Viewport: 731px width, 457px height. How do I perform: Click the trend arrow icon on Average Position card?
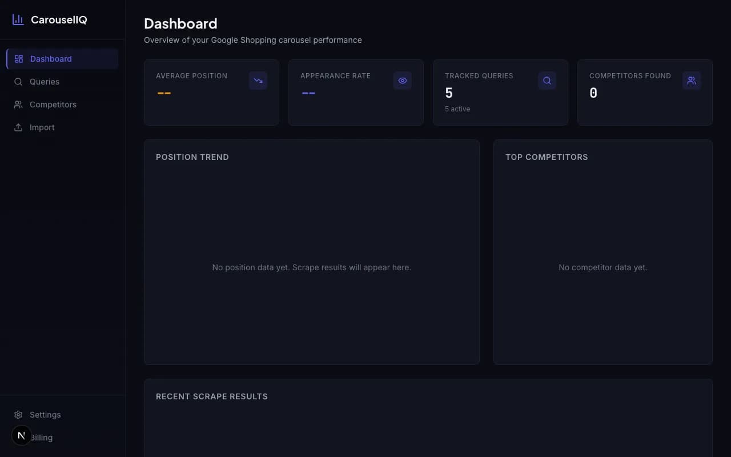tap(258, 81)
